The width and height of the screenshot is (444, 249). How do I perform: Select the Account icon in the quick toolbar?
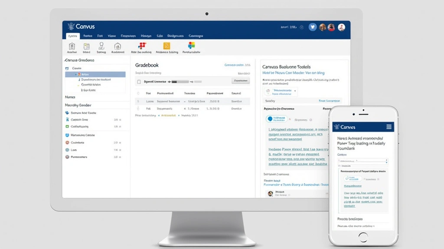[72, 46]
